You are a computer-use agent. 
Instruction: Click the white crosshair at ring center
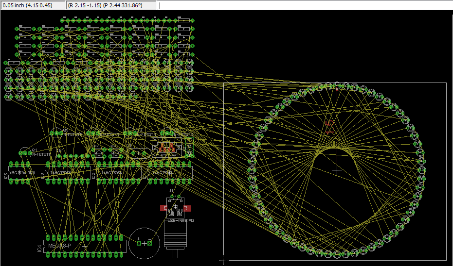[x=337, y=170]
